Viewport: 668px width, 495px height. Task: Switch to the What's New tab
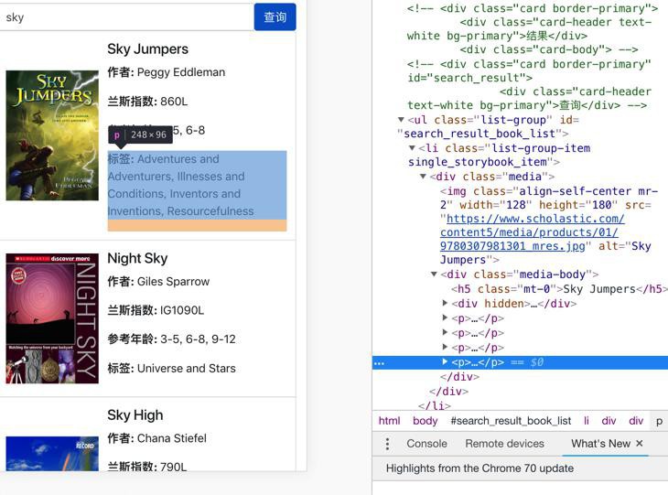tap(600, 444)
